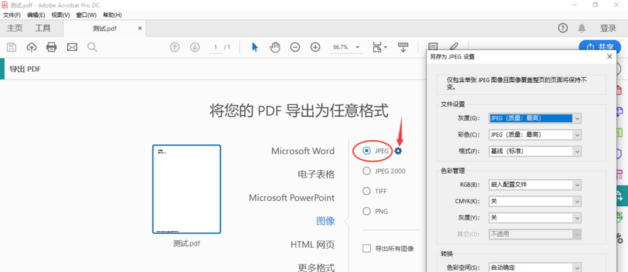This screenshot has width=628, height=272.
Task: Open the CMYK(K) dropdown
Action: tap(535, 201)
